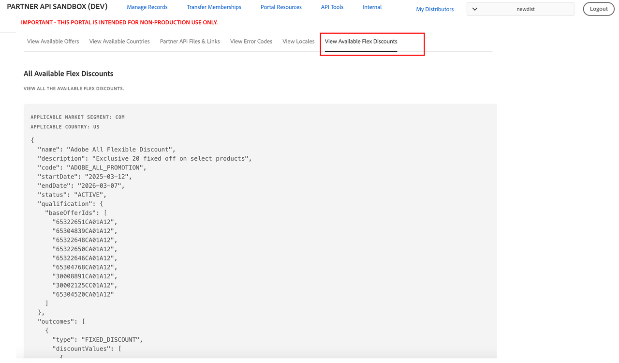619x363 pixels.
Task: Open the Portal Resources menu
Action: coord(281,7)
